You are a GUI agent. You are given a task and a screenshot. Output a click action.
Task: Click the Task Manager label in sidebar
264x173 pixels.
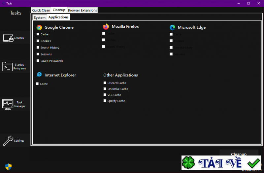pos(19,104)
